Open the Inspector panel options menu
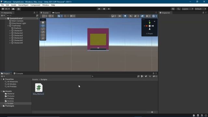 coord(206,13)
